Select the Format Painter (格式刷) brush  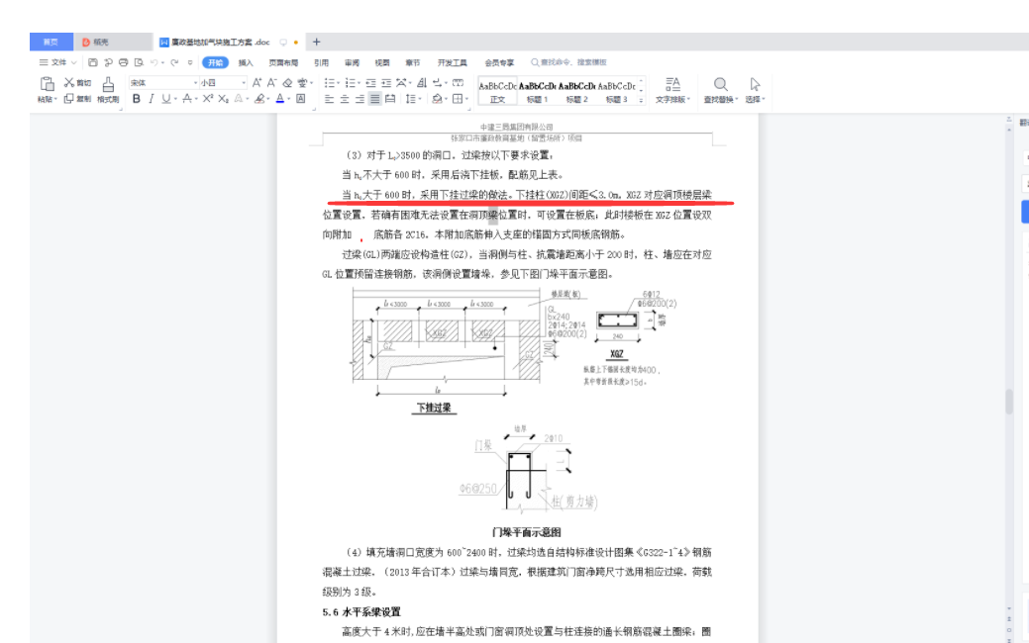click(x=108, y=84)
